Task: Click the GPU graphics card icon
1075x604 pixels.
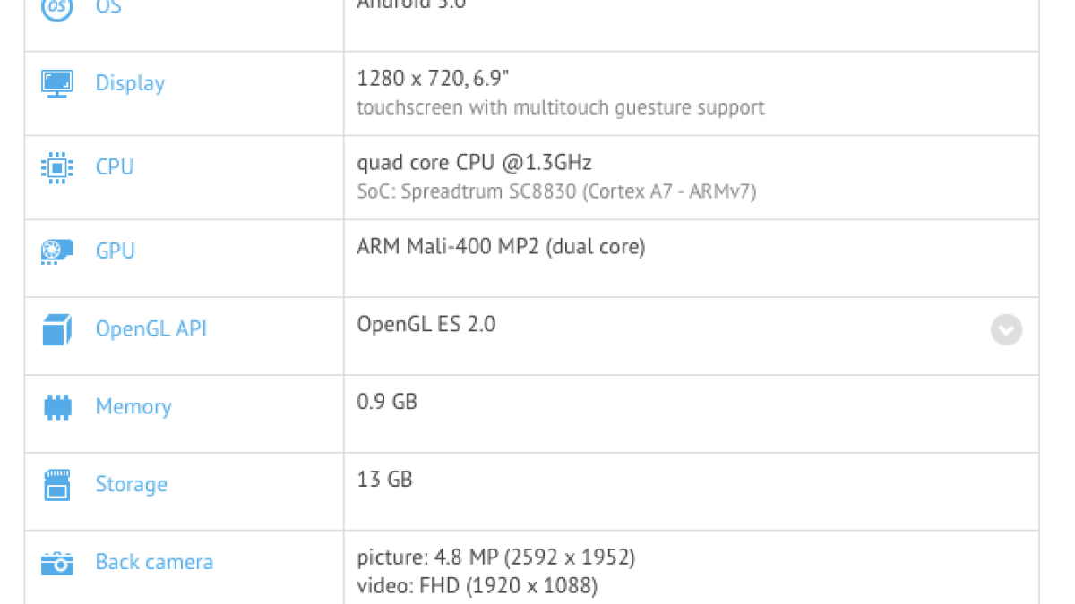Action: pyautogui.click(x=56, y=251)
